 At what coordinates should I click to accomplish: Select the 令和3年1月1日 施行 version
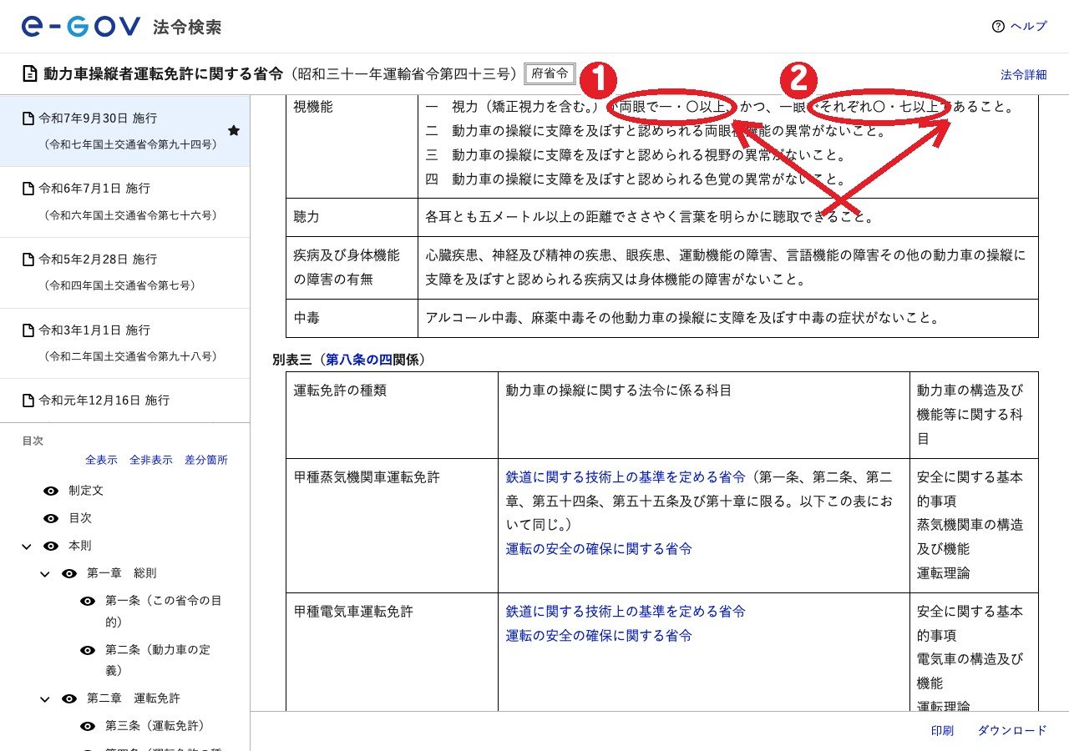click(125, 344)
